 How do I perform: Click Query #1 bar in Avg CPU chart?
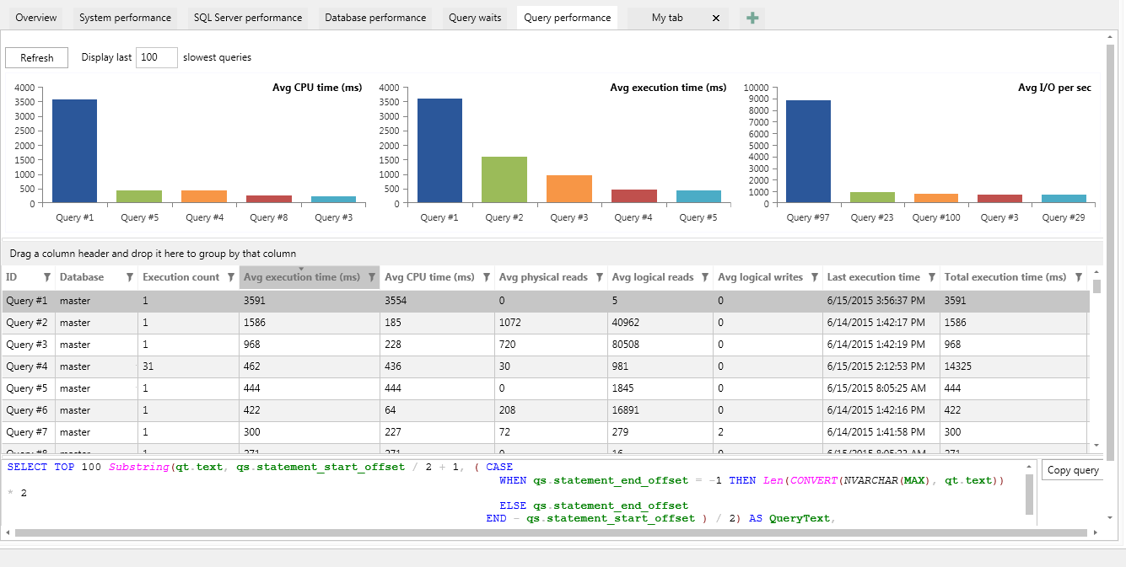[x=74, y=151]
